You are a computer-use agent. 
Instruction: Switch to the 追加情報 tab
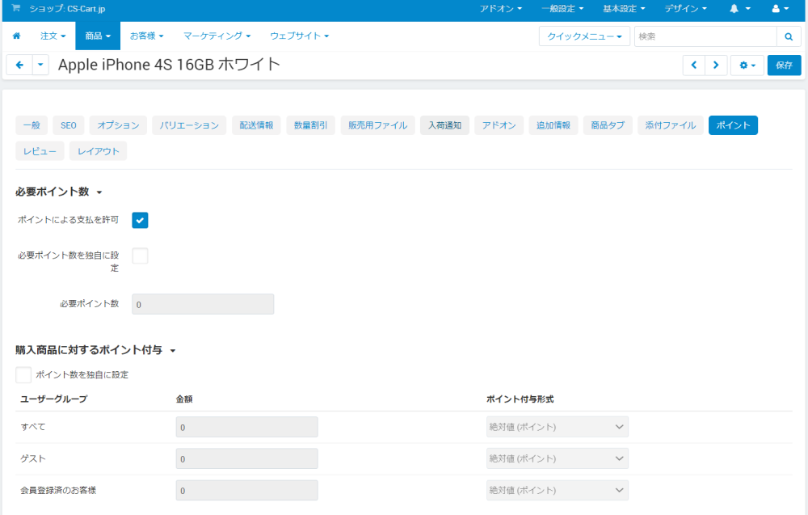(553, 125)
